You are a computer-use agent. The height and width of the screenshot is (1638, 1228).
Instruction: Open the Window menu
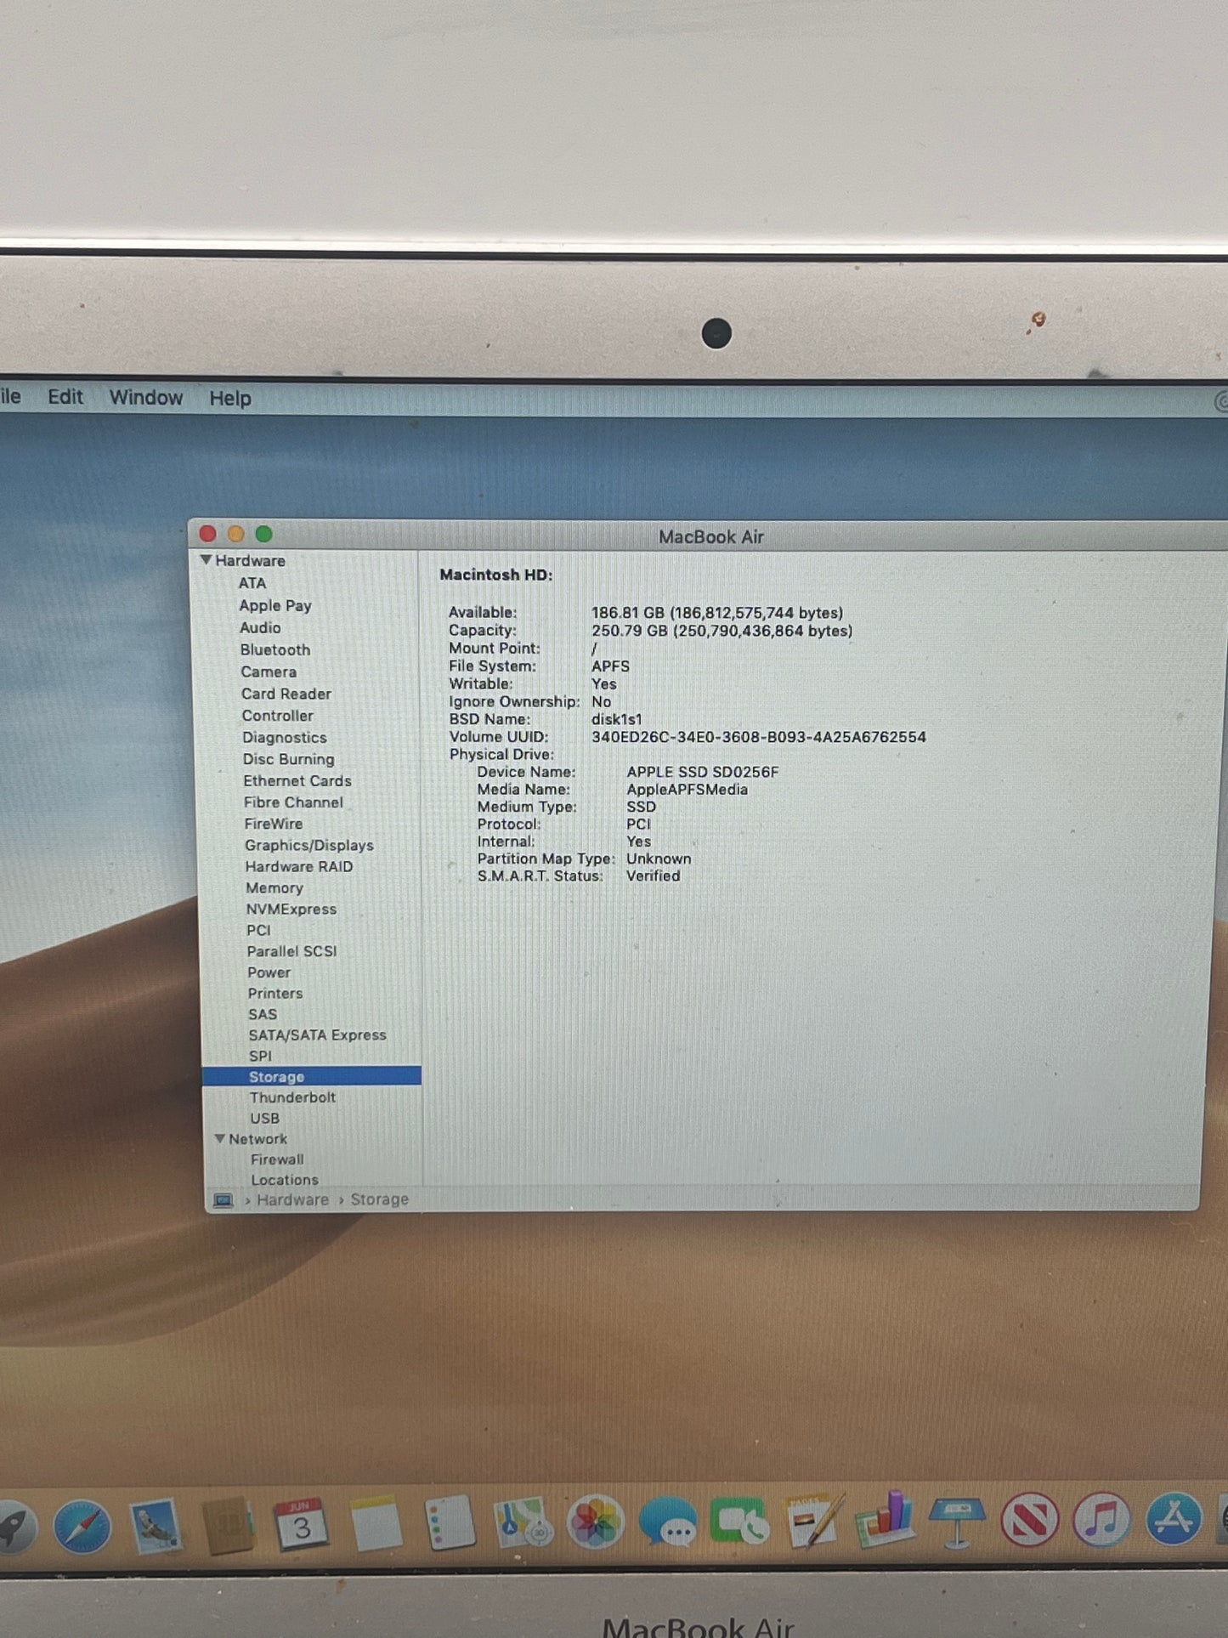[146, 398]
